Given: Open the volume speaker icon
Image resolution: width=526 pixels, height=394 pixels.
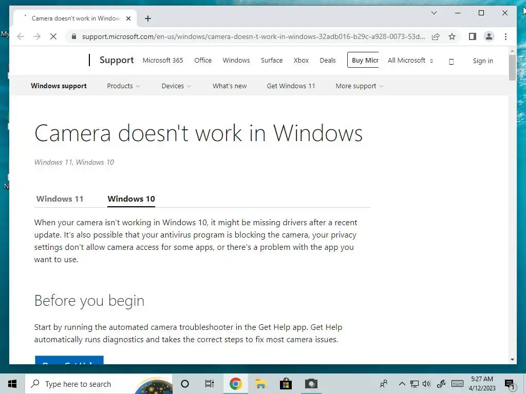Looking at the screenshot, I should (x=427, y=384).
